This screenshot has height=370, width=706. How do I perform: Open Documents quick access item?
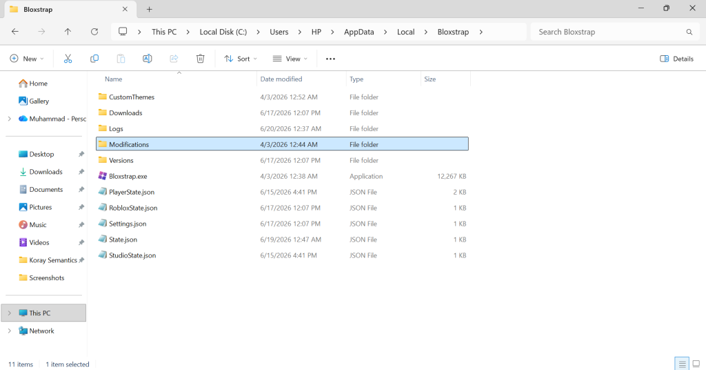41,189
